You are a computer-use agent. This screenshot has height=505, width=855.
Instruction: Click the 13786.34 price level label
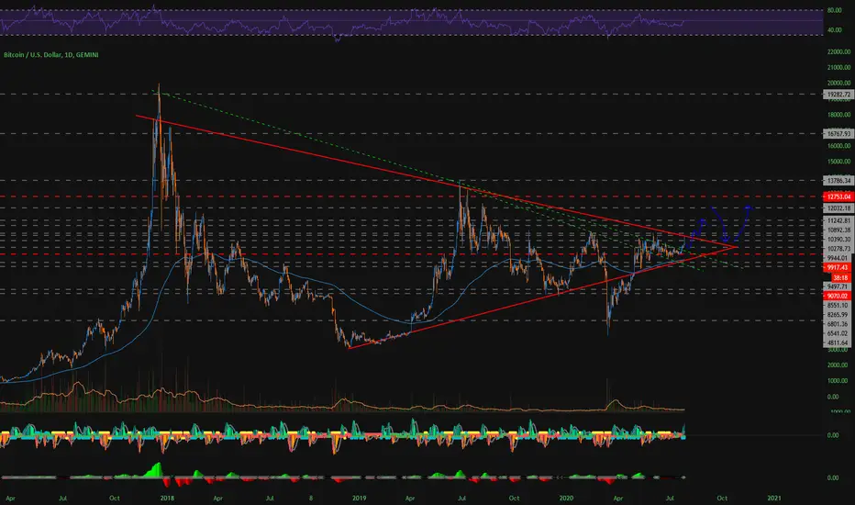838,180
